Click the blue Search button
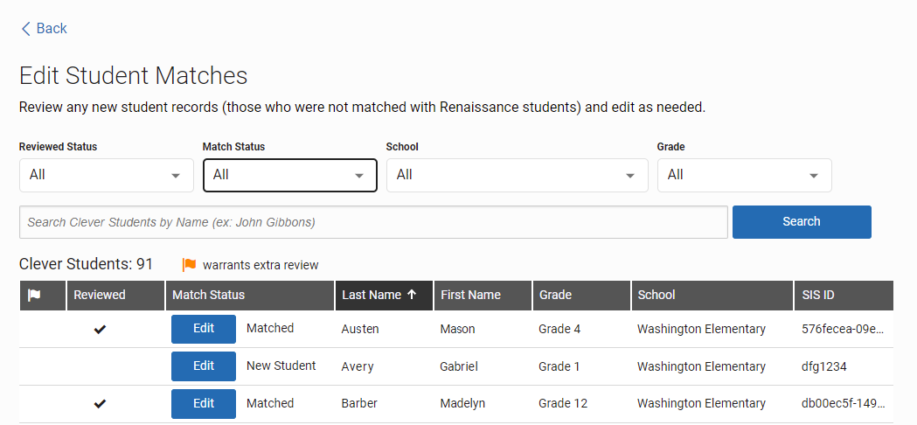The image size is (917, 425). (x=802, y=222)
